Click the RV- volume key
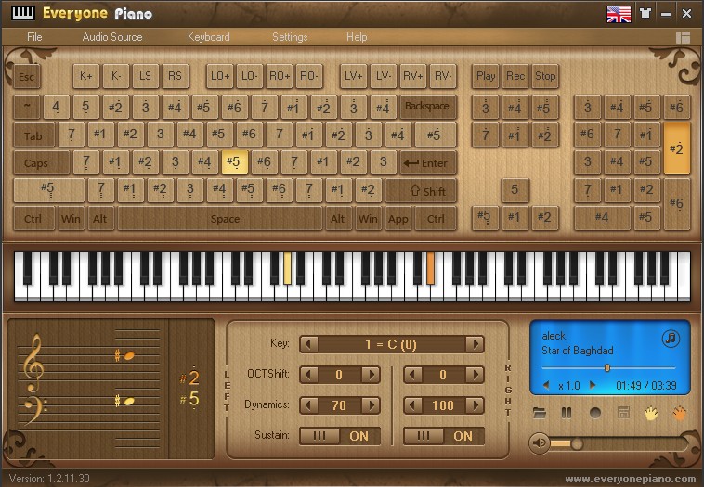This screenshot has height=487, width=704. coord(443,76)
